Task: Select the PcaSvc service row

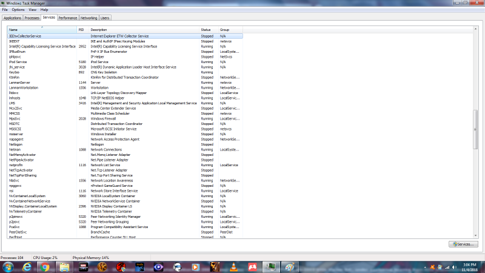Action: pos(125,227)
